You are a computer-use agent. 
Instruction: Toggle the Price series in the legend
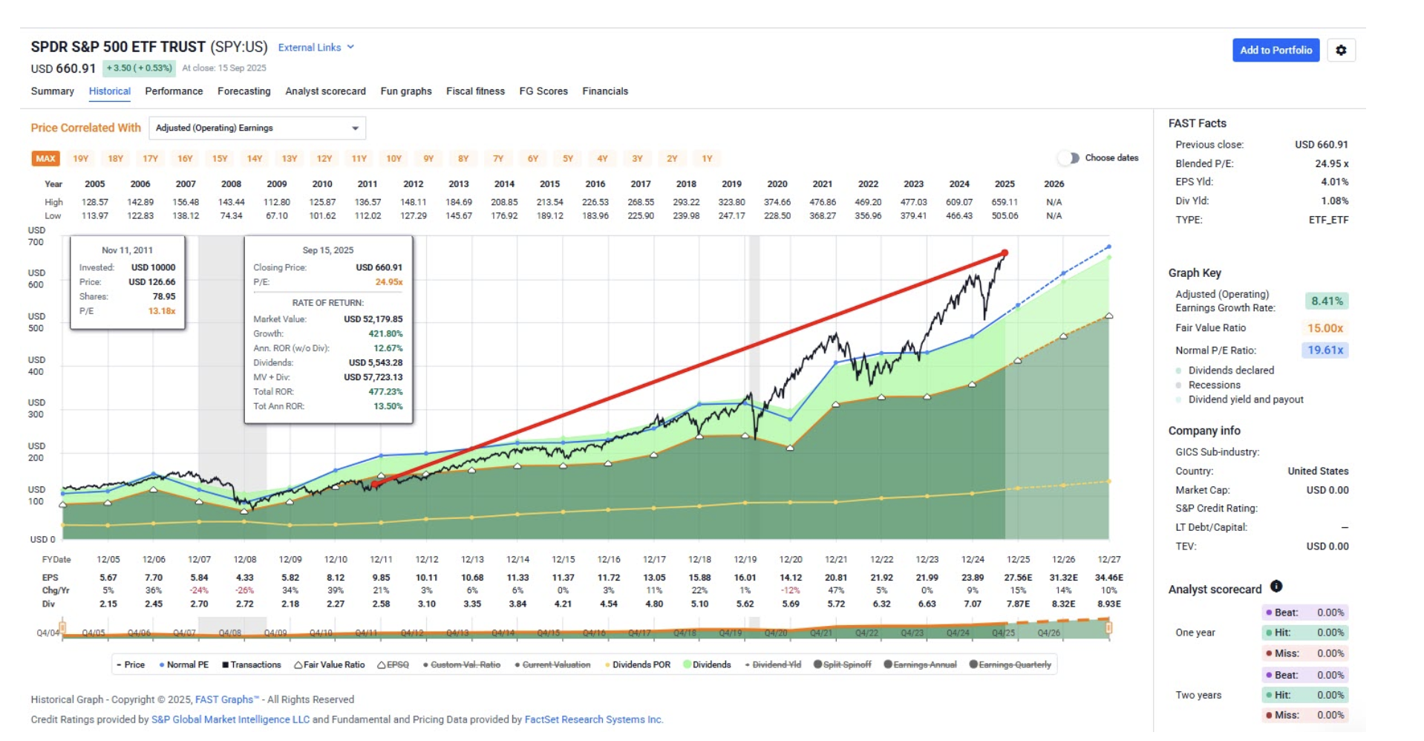pyautogui.click(x=131, y=665)
